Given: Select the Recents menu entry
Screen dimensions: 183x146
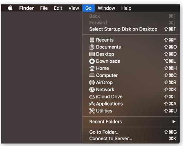Looking at the screenshot, I should tap(131, 40).
